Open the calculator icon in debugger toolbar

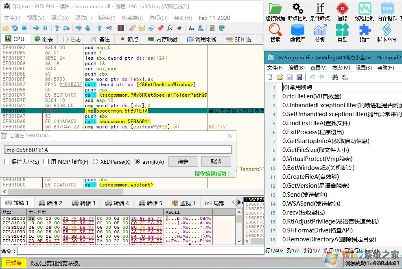pos(212,28)
